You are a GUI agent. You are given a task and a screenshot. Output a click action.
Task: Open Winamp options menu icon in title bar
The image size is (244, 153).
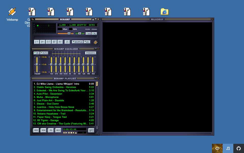pos(33,19)
